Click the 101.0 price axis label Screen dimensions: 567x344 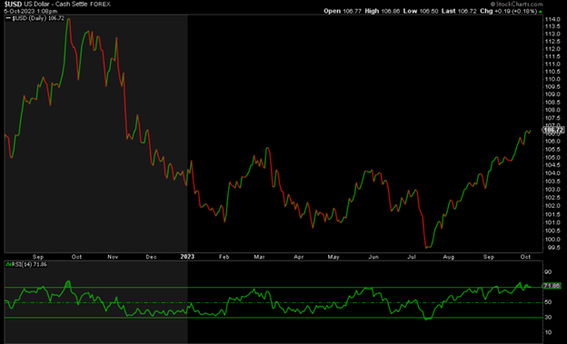(552, 222)
